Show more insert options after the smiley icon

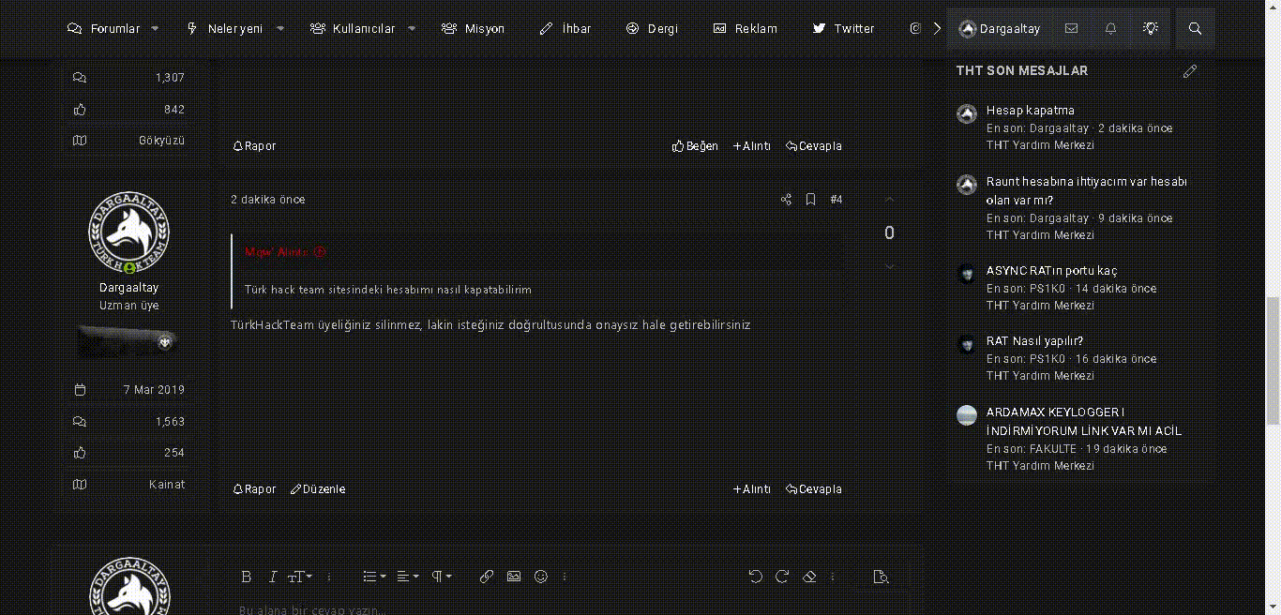[x=565, y=577]
